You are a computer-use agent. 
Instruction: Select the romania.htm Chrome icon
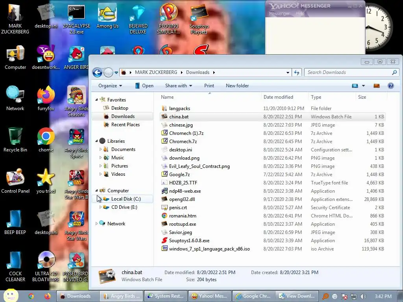(x=164, y=216)
